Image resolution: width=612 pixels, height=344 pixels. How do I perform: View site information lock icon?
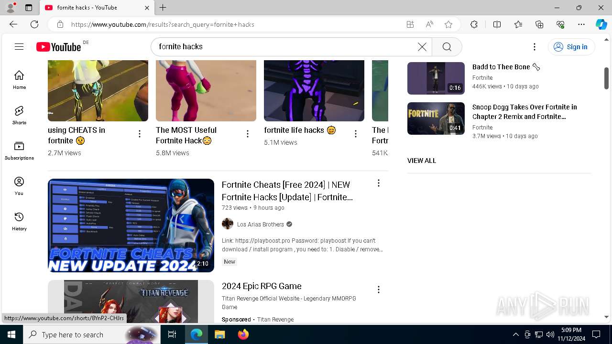coord(60,24)
